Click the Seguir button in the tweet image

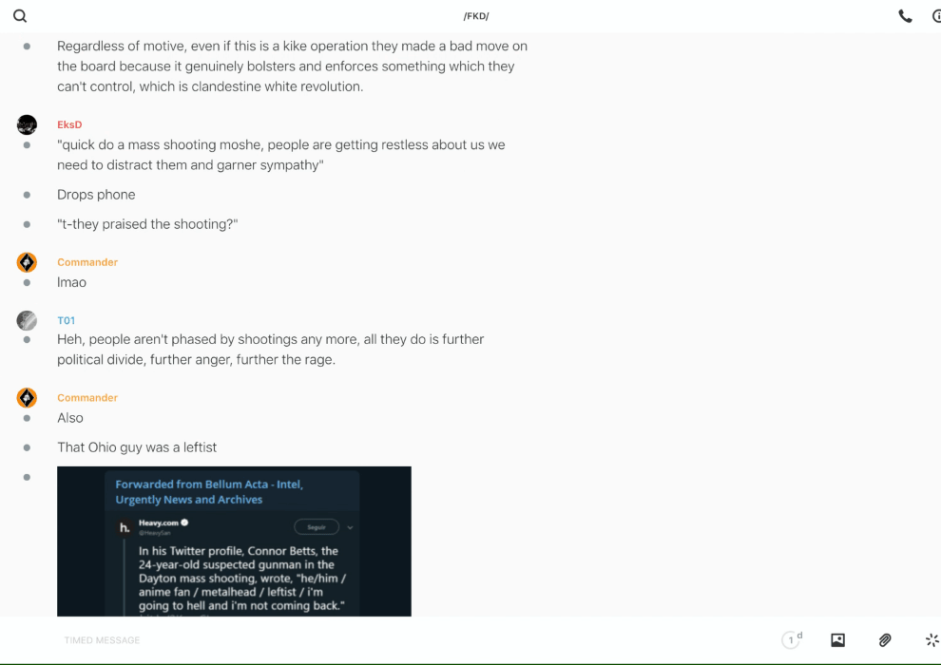tap(317, 527)
